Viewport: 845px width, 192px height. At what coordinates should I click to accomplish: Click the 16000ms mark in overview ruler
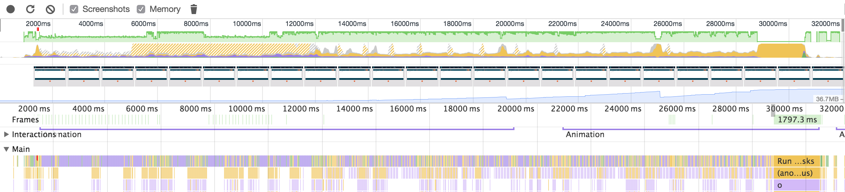click(405, 24)
